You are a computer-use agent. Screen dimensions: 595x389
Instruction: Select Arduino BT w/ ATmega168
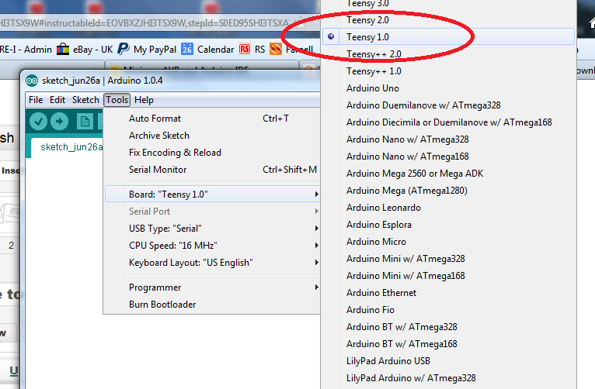[x=448, y=343]
